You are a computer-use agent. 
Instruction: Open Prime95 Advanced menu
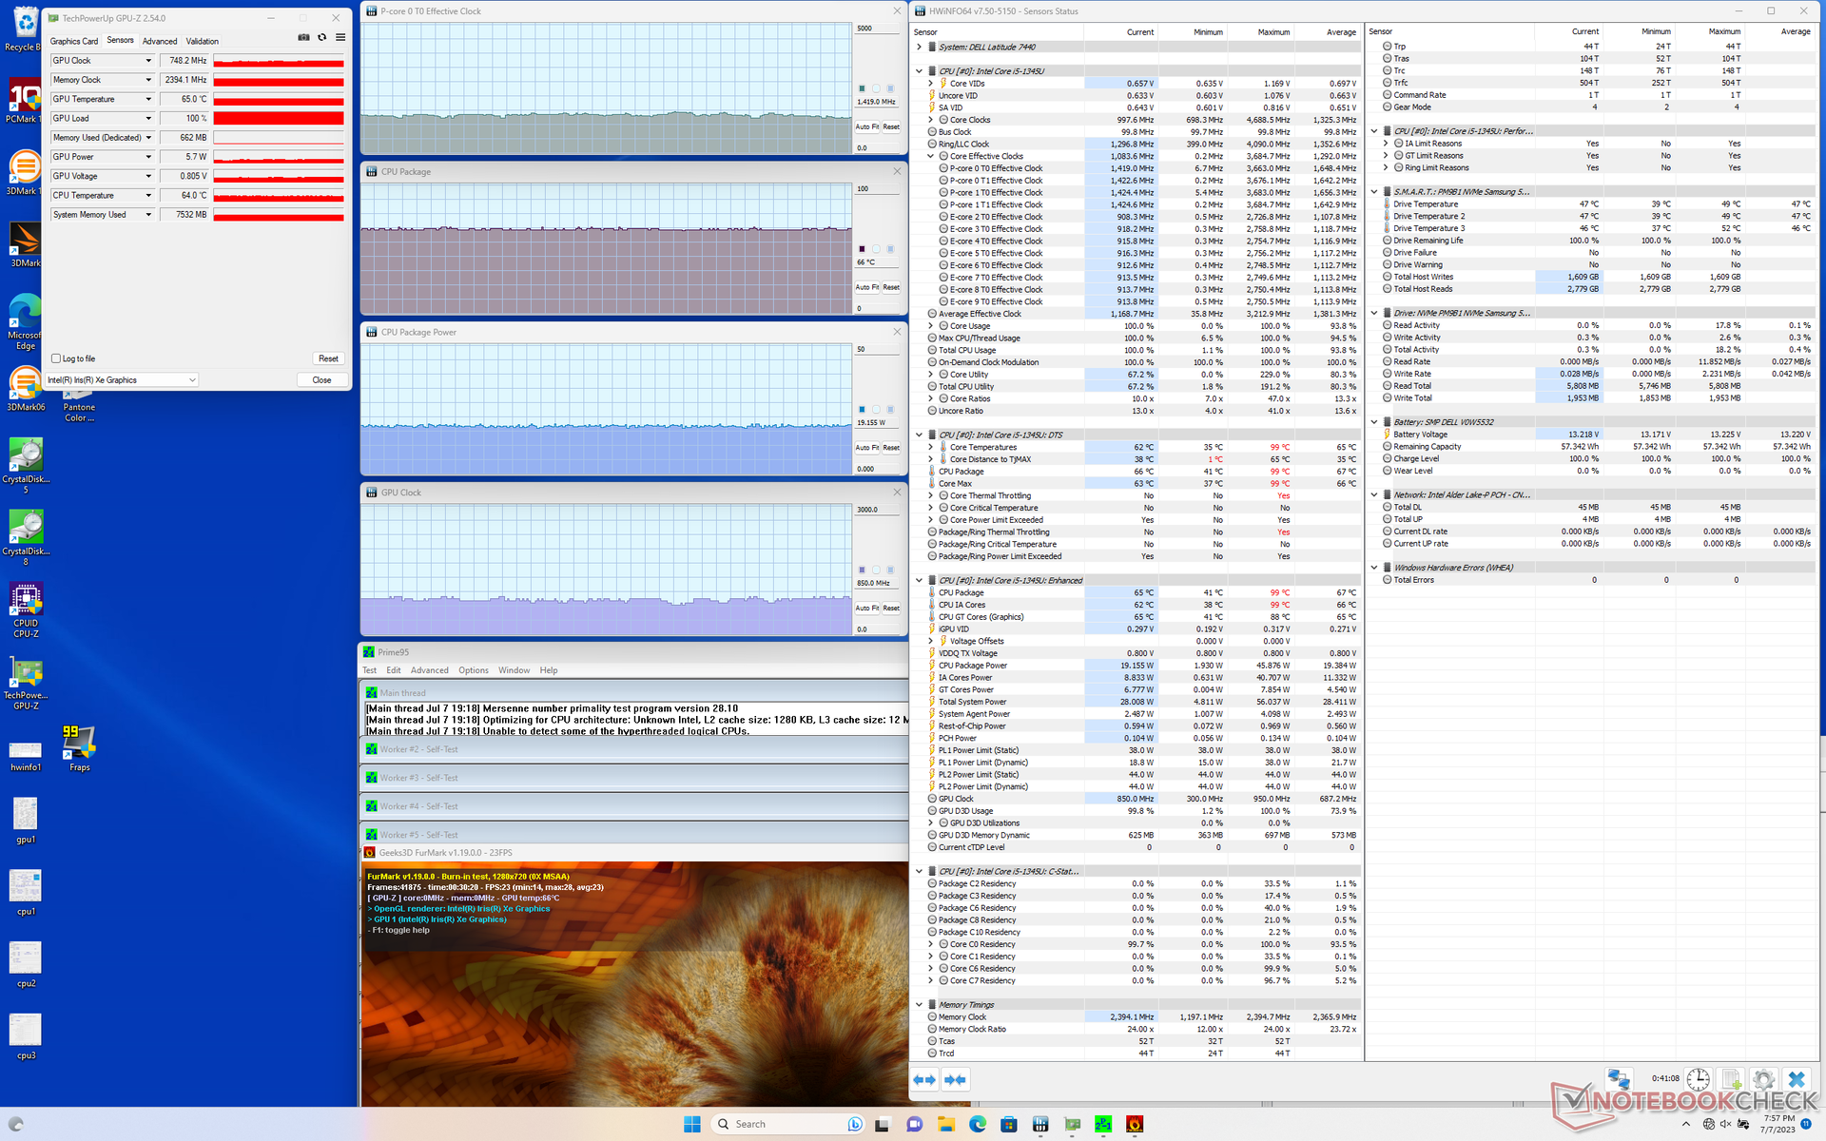tap(429, 670)
